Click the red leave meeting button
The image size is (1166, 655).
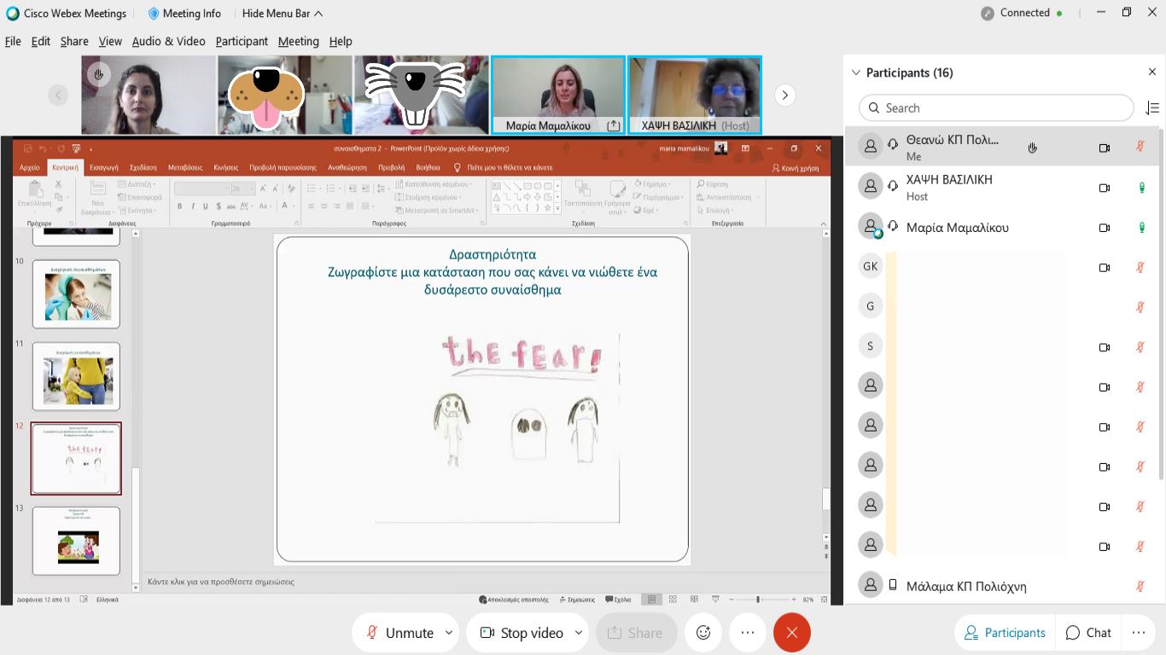[x=791, y=633]
